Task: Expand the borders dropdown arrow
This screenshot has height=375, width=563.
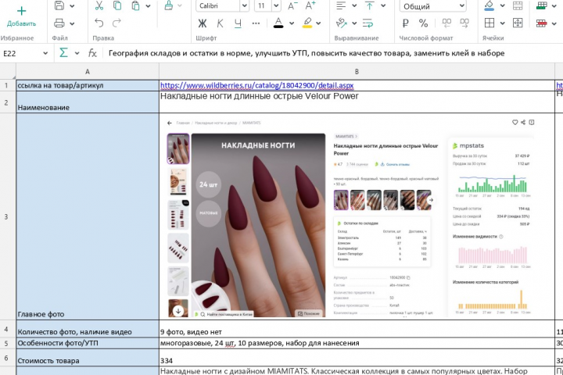Action: coord(502,23)
